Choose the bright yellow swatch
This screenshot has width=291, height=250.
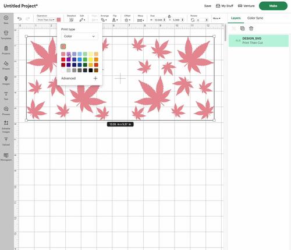click(x=91, y=59)
